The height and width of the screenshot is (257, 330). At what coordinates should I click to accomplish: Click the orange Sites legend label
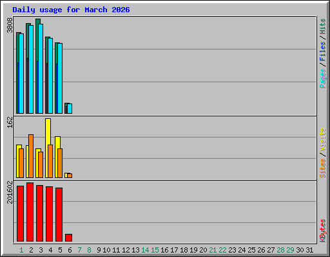322,168
